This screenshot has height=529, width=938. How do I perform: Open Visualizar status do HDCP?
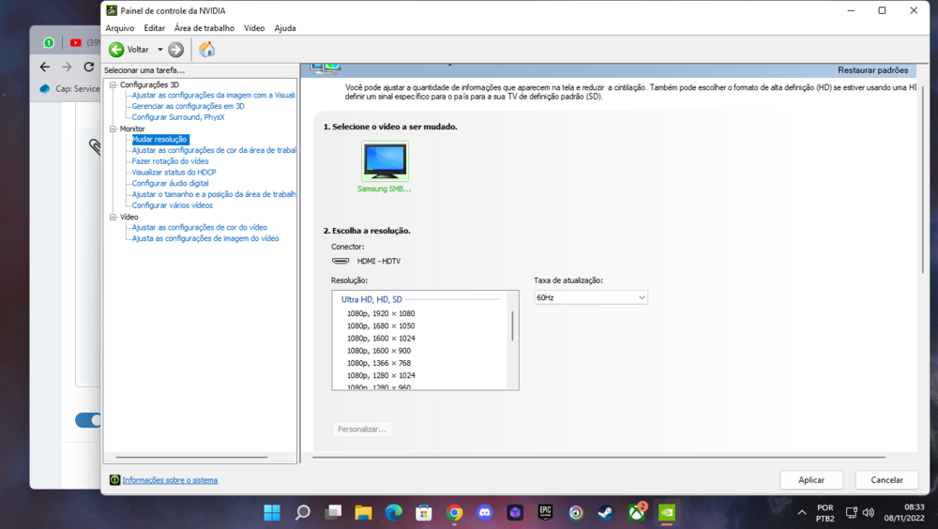pos(174,173)
